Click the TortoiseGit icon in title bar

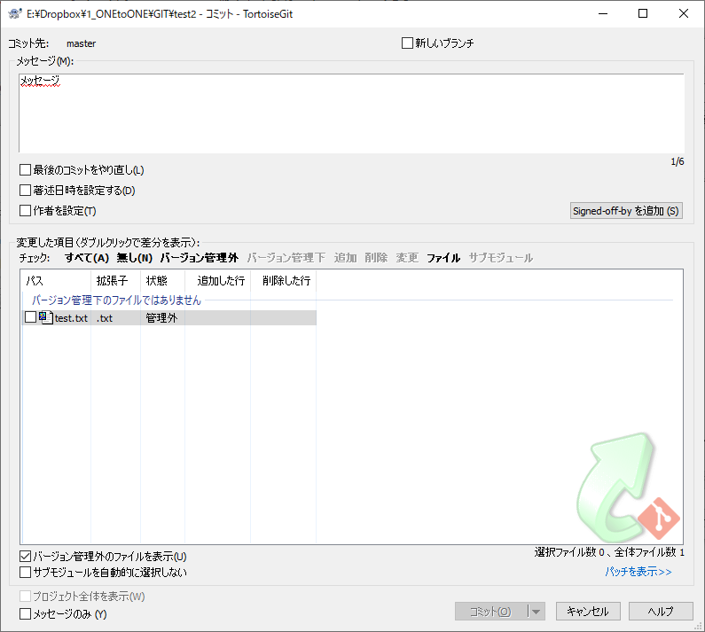pos(15,14)
